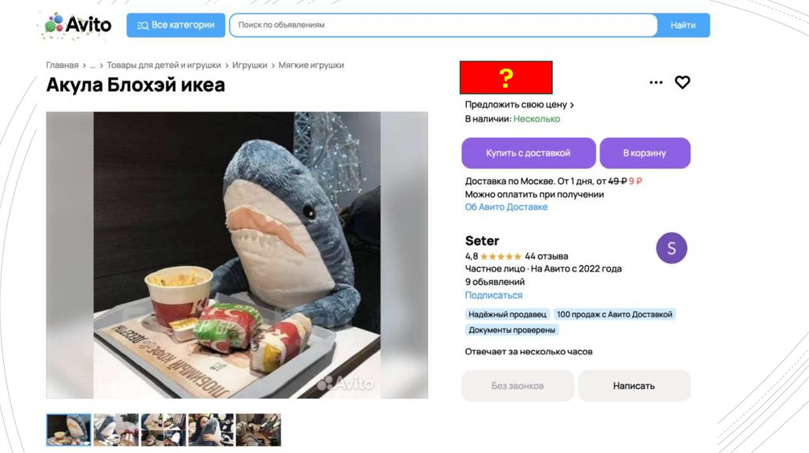Viewport: 809px width, 453px height.
Task: Open the three-dots more options menu
Action: click(x=656, y=82)
